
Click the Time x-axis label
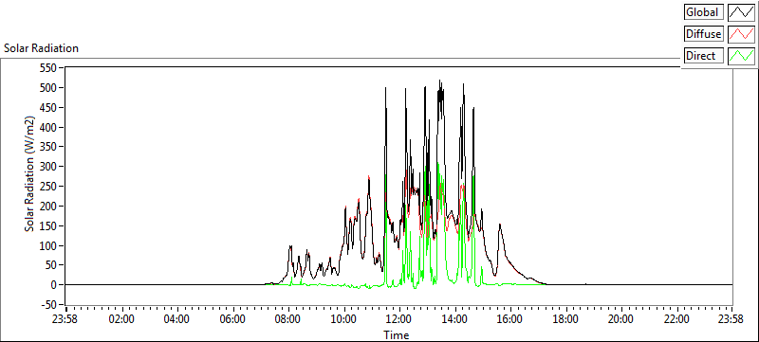(397, 334)
